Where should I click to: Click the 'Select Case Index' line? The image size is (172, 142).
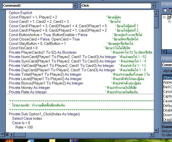pos(27,118)
